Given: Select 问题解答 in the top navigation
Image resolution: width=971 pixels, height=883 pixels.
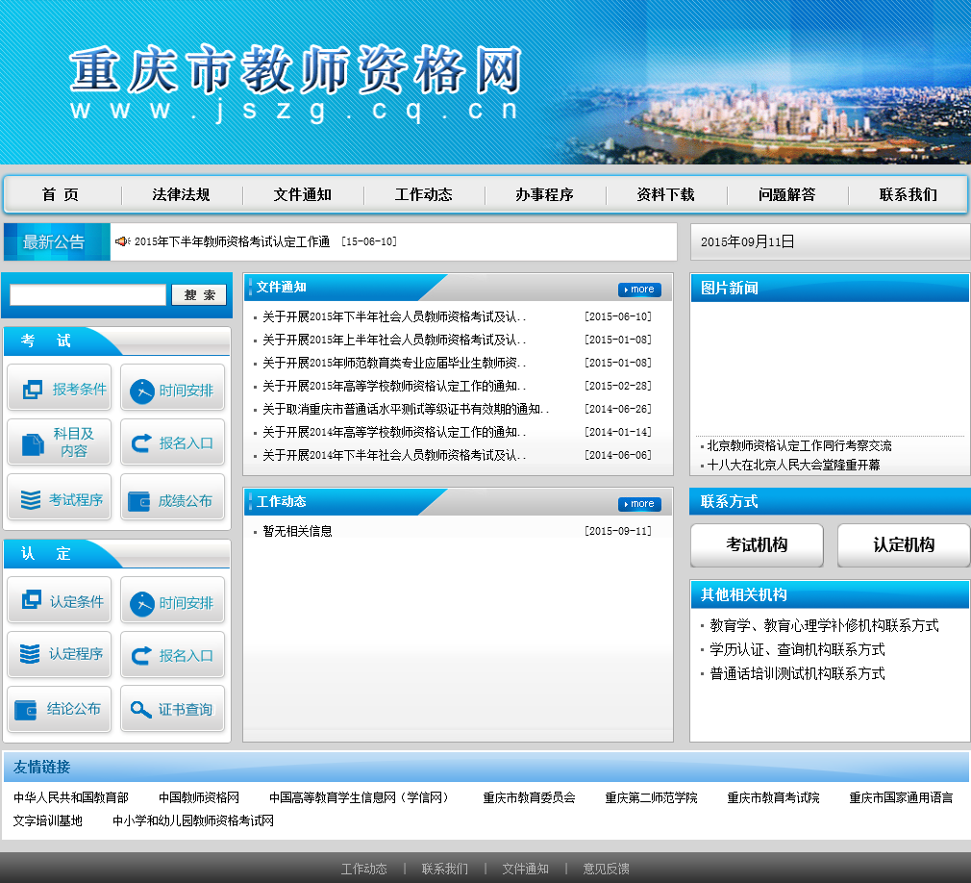Looking at the screenshot, I should pos(786,194).
